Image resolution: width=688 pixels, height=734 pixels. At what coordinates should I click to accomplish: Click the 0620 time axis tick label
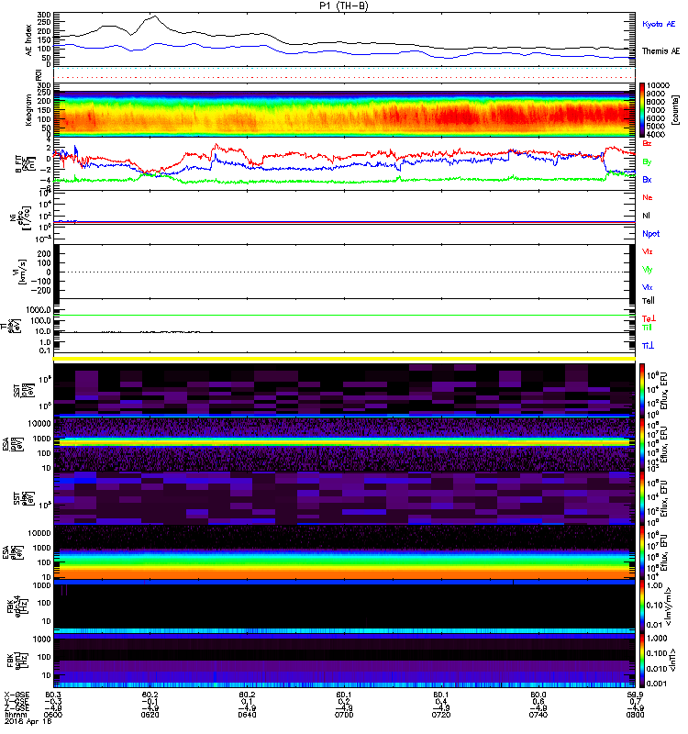tap(150, 715)
